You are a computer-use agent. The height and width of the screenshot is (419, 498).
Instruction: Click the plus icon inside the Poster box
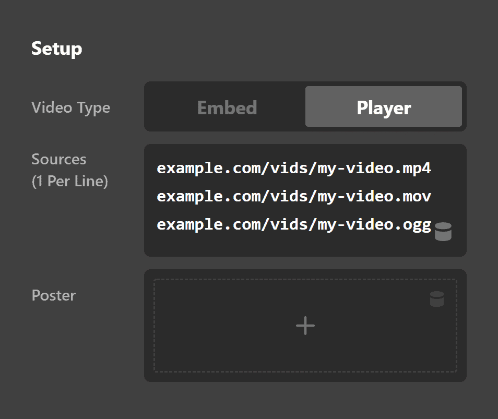(305, 325)
